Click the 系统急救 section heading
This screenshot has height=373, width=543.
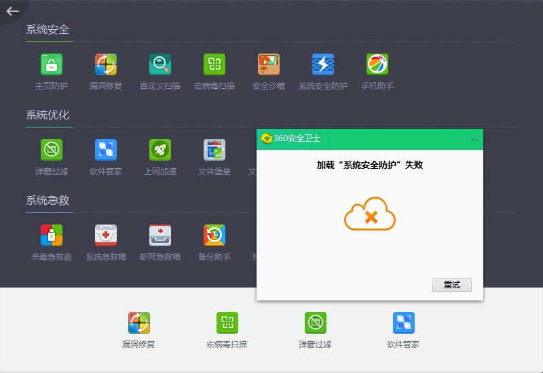pos(48,201)
